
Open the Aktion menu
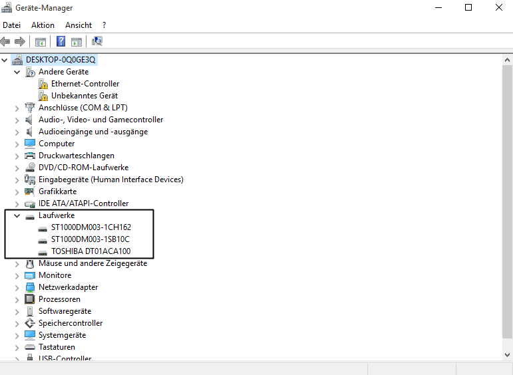pos(43,25)
